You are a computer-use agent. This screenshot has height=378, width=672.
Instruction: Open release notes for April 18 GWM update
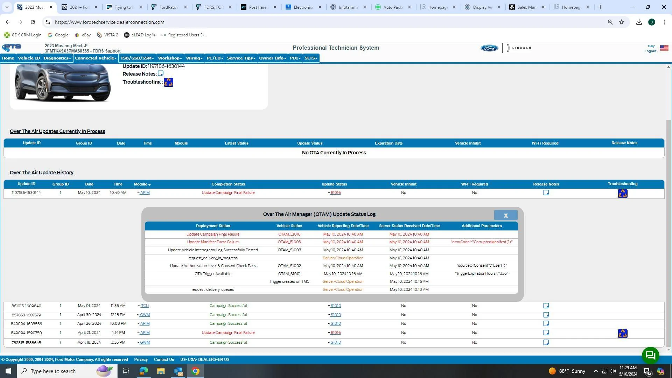click(546, 343)
